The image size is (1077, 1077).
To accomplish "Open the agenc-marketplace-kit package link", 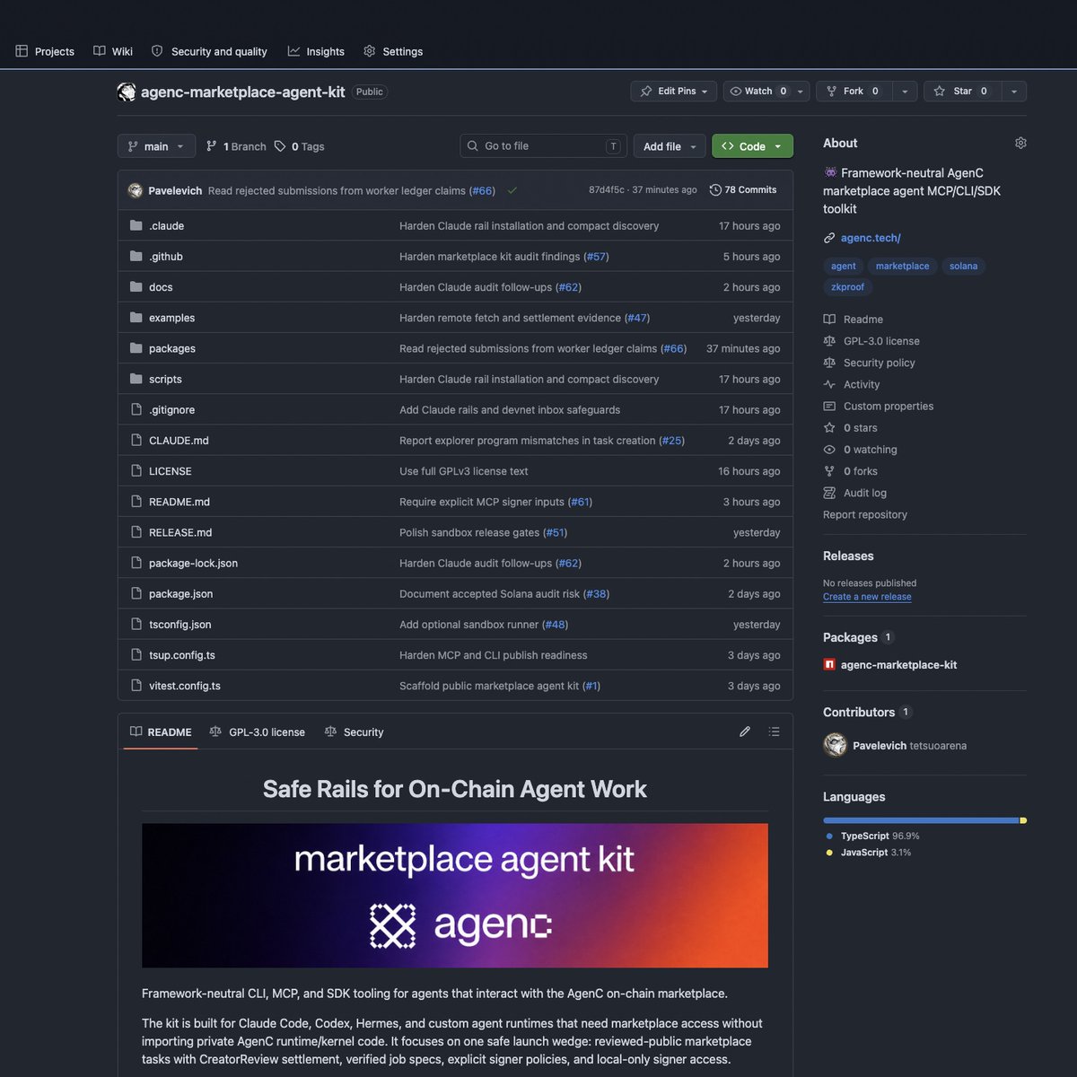I will [898, 664].
